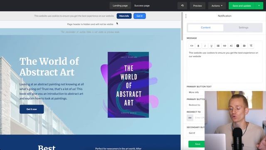Open the text color tool

[x=238, y=46]
